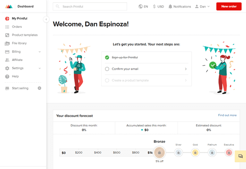Open File library menu item

19,43
